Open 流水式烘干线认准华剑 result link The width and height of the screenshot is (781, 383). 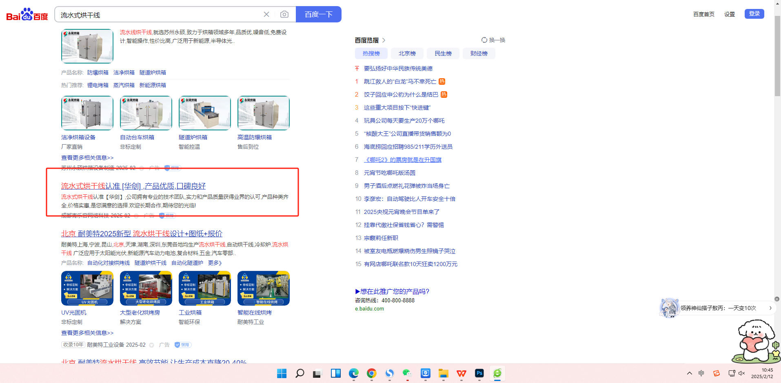click(x=133, y=186)
